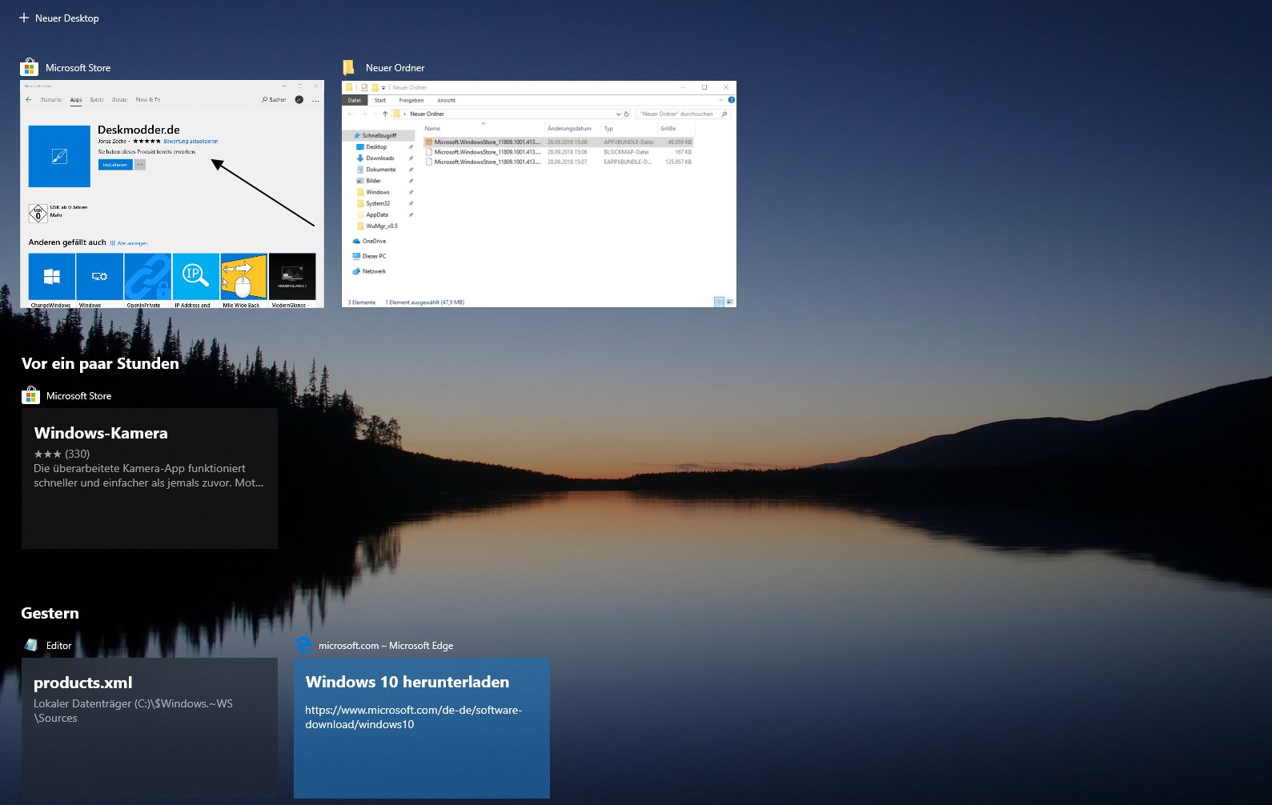This screenshot has height=805, width=1272.
Task: Open the Windows 10 herunterladen Edge card
Action: [422, 728]
